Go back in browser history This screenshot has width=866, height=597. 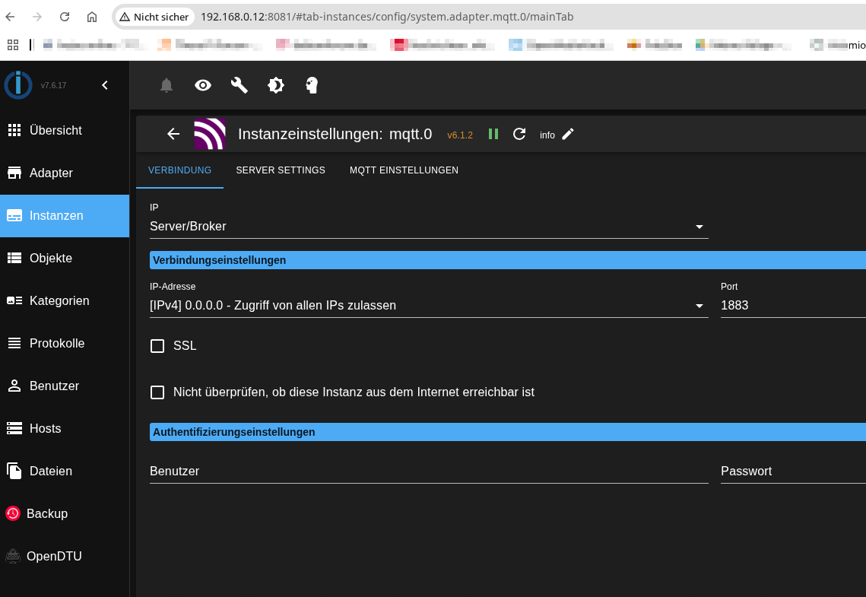10,17
